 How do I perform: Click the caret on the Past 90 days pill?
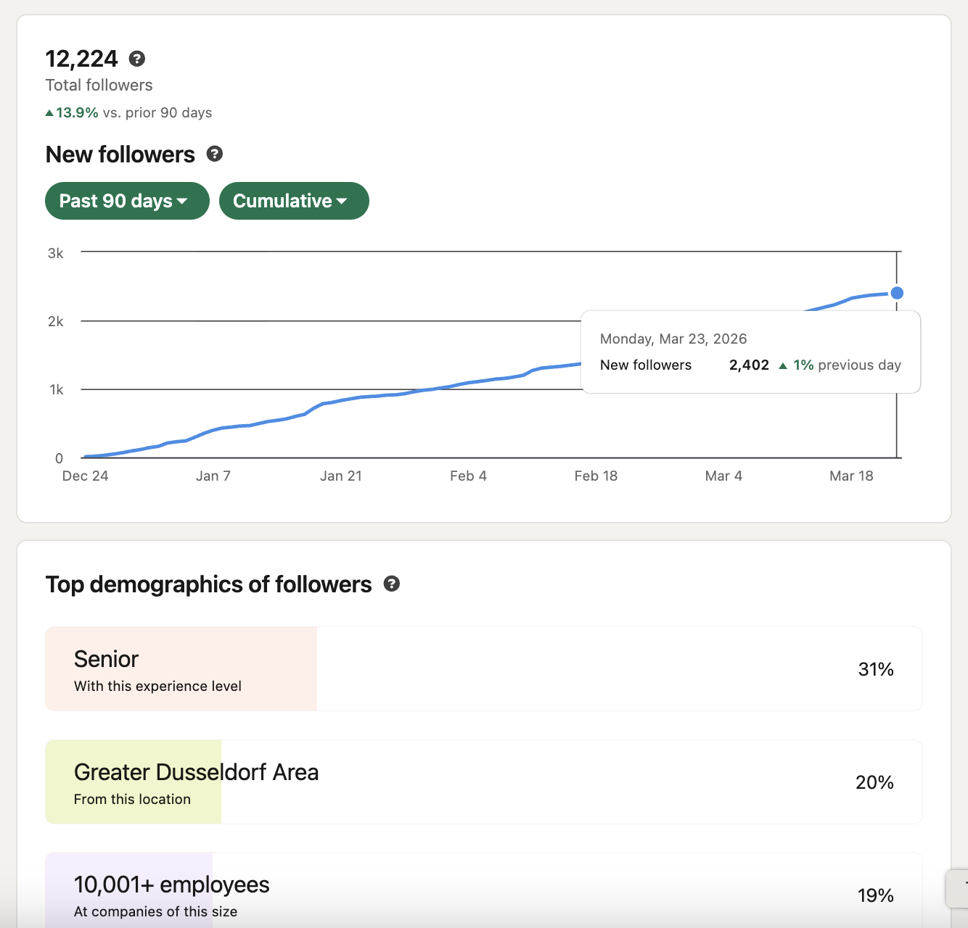184,201
